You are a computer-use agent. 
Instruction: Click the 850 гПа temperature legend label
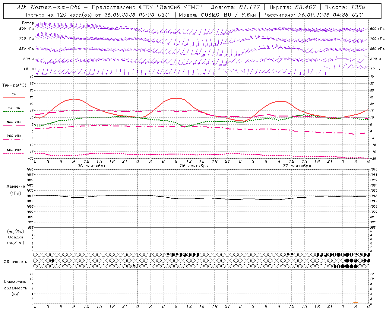pyautogui.click(x=14, y=122)
